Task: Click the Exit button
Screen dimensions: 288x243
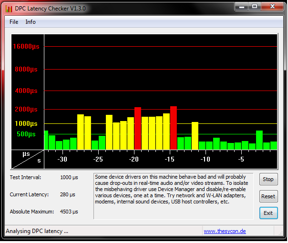Action: click(x=268, y=213)
